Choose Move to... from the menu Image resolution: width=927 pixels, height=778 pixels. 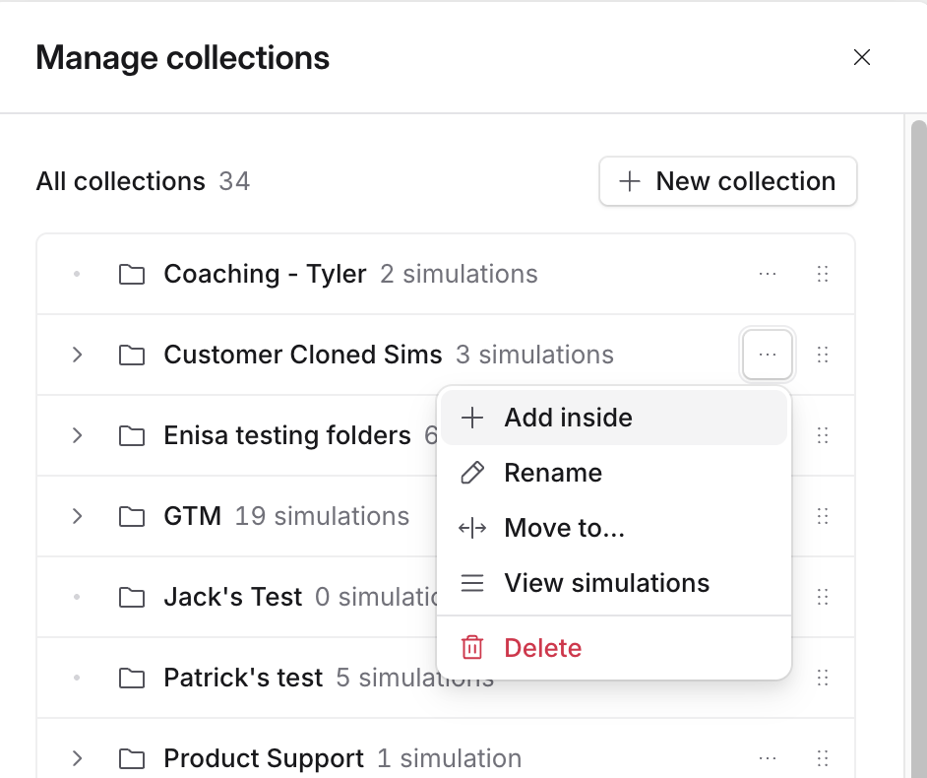click(614, 528)
